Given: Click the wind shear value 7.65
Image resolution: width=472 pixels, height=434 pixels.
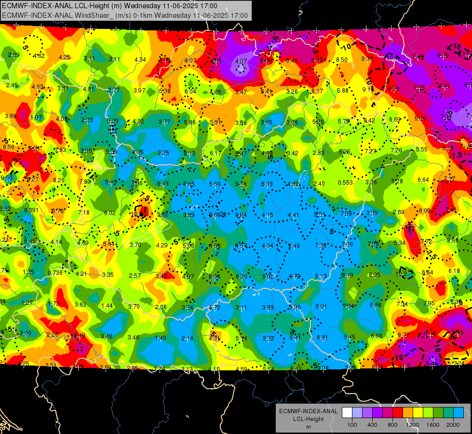Looking at the screenshot, I should tap(189, 184).
